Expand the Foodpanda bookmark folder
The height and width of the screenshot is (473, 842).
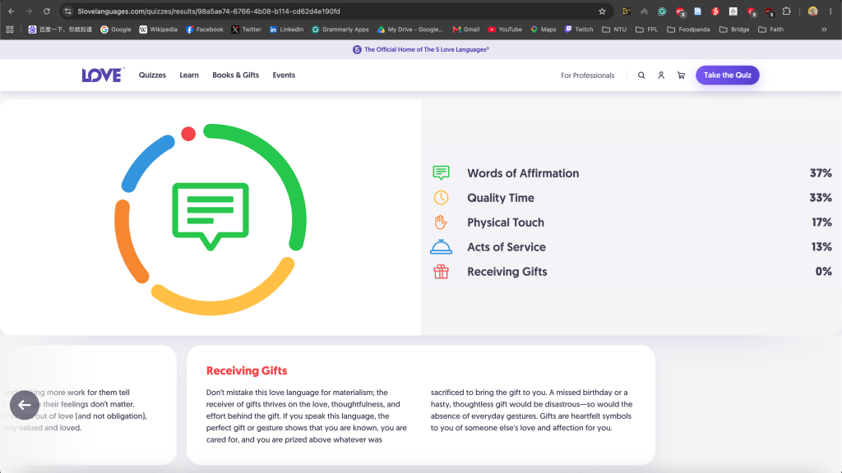[688, 30]
